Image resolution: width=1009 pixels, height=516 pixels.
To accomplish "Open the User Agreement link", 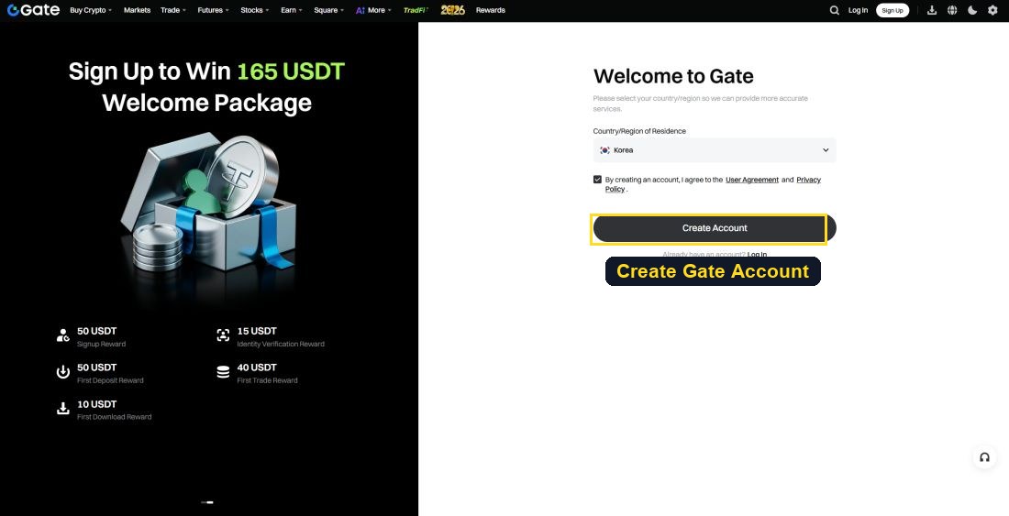I will click(752, 180).
